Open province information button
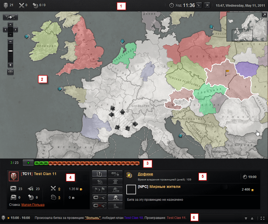268x224 pixels. pyautogui.click(x=99, y=174)
